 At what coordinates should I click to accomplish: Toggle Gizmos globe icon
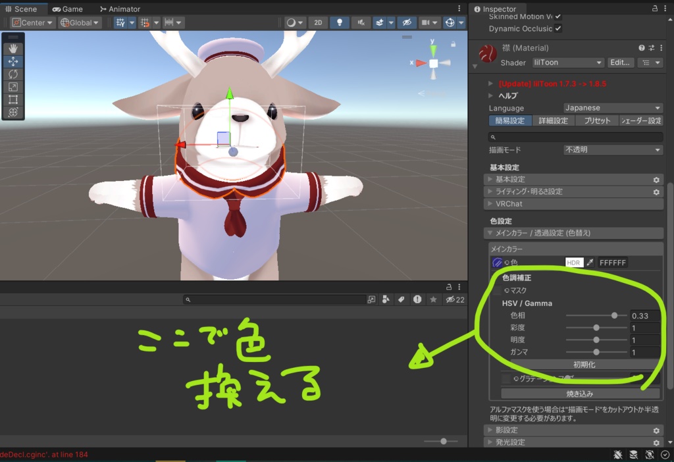coord(450,22)
